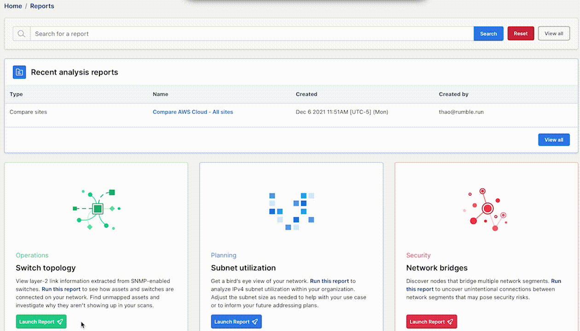Viewport: 580px width, 331px height.
Task: Click 'Run this report' link in Switch topology
Action: 61,290
